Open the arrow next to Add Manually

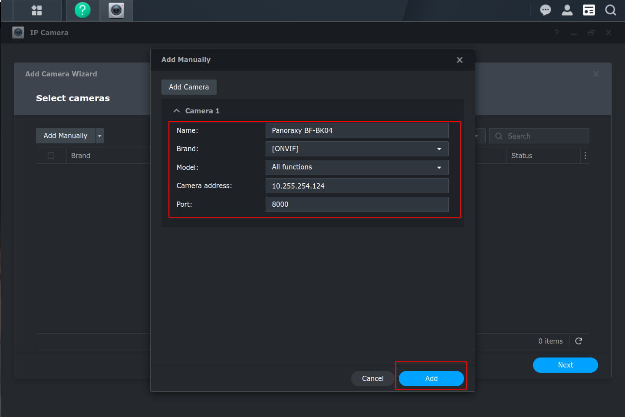100,136
